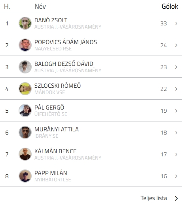This screenshot has width=182, height=204.
Task: Select the Név column header
Action: click(x=40, y=6)
